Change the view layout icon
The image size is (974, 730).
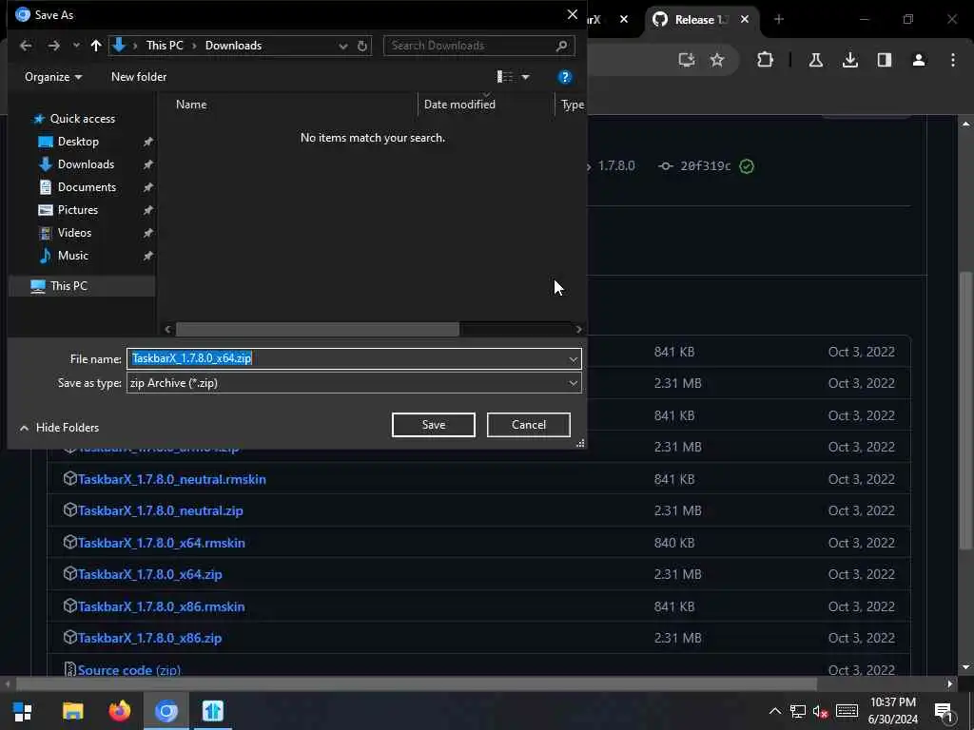coord(505,76)
